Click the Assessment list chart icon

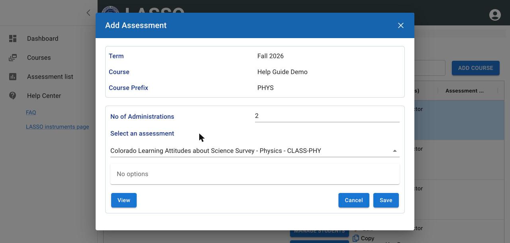click(13, 77)
